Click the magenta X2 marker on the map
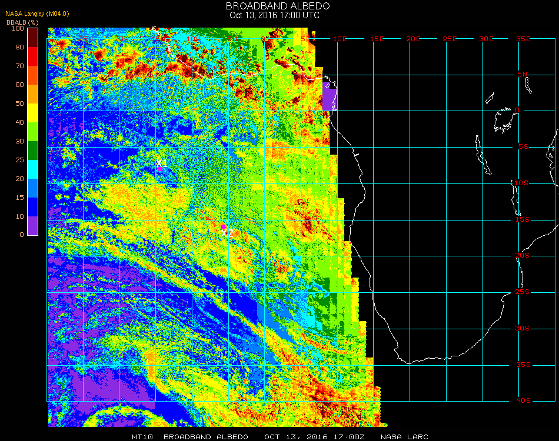The height and width of the screenshot is (441, 559). 223,226
